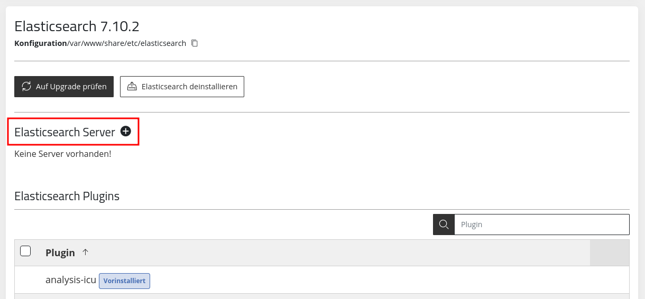The width and height of the screenshot is (645, 299).
Task: Click the Keine Server vorhanden! message
Action: point(63,154)
